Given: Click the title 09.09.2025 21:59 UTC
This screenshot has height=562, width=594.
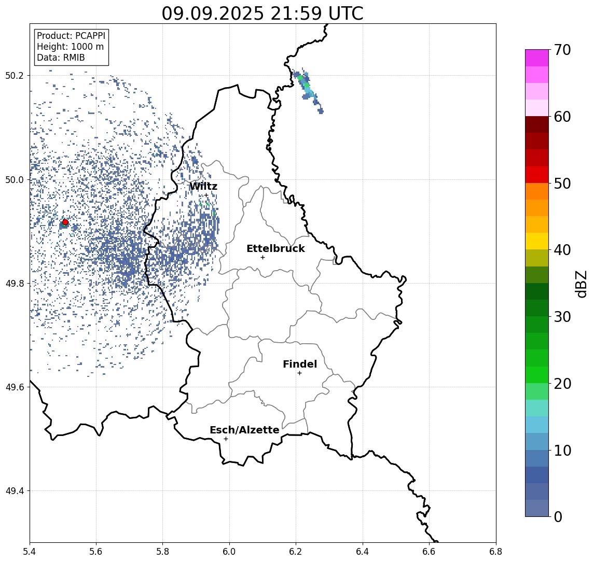Looking at the screenshot, I should pos(263,13).
